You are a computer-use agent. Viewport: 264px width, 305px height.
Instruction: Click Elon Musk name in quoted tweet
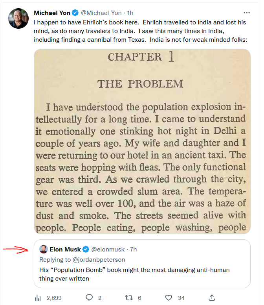[x=65, y=250]
